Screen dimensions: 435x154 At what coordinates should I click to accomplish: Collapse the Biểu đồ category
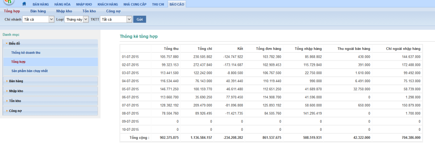pos(50,43)
